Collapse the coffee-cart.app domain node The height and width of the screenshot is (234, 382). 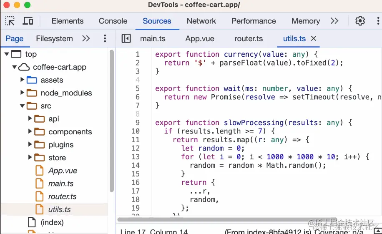(x=14, y=67)
